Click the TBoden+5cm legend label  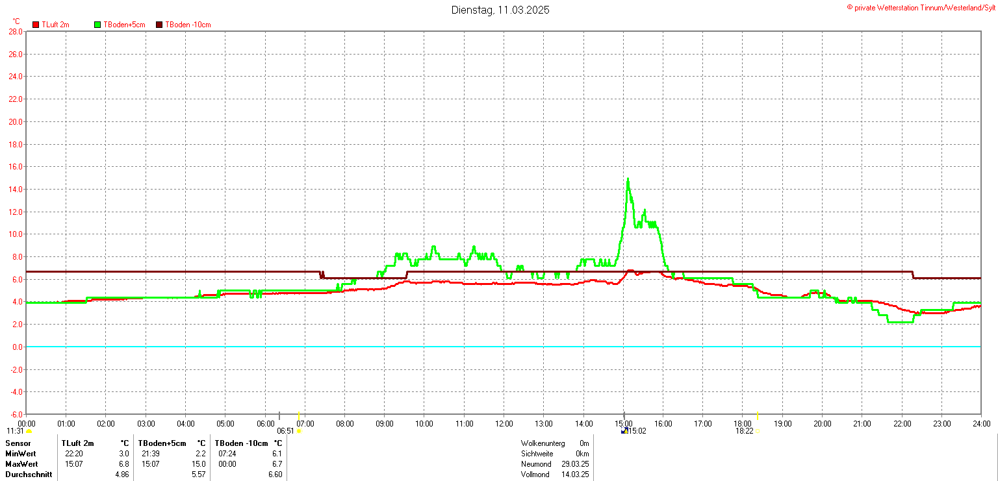(x=124, y=25)
